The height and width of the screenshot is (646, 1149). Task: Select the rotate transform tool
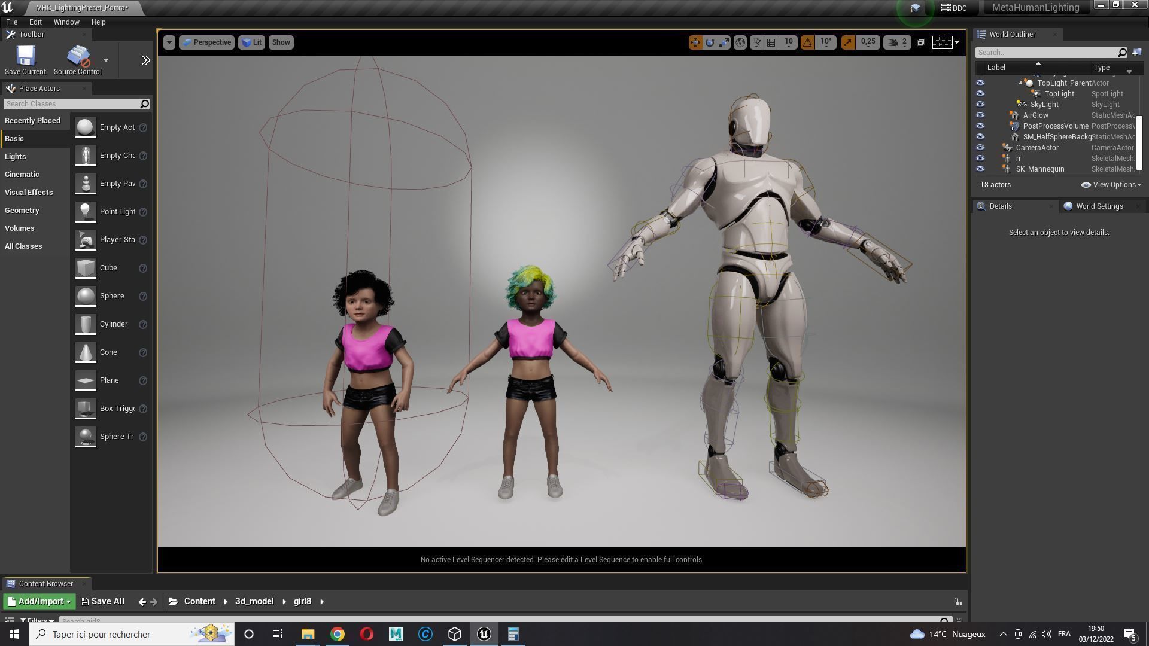click(x=710, y=42)
